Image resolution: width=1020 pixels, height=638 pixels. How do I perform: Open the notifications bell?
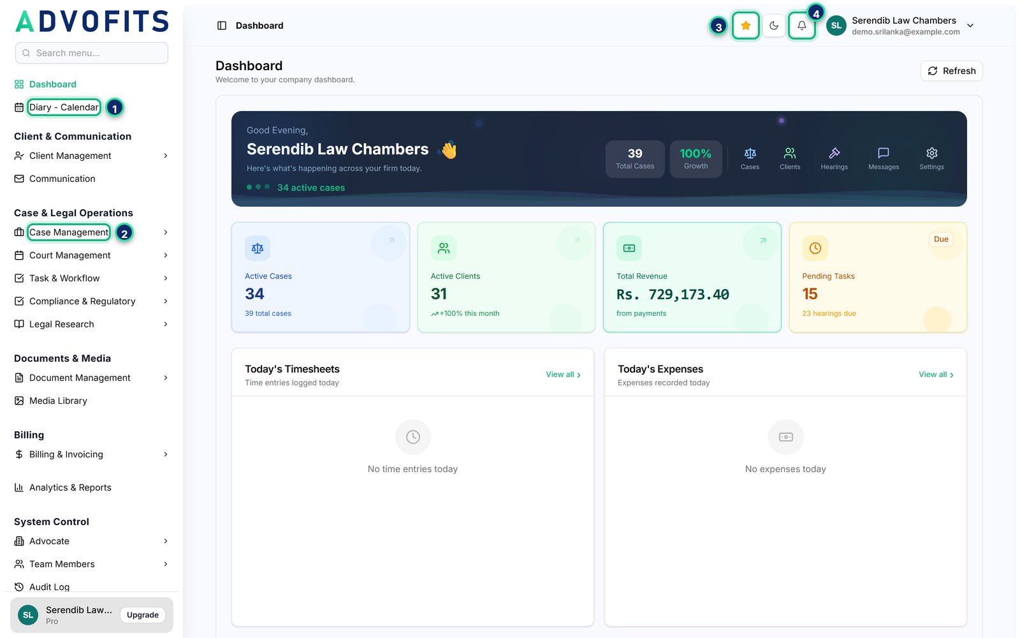[802, 26]
